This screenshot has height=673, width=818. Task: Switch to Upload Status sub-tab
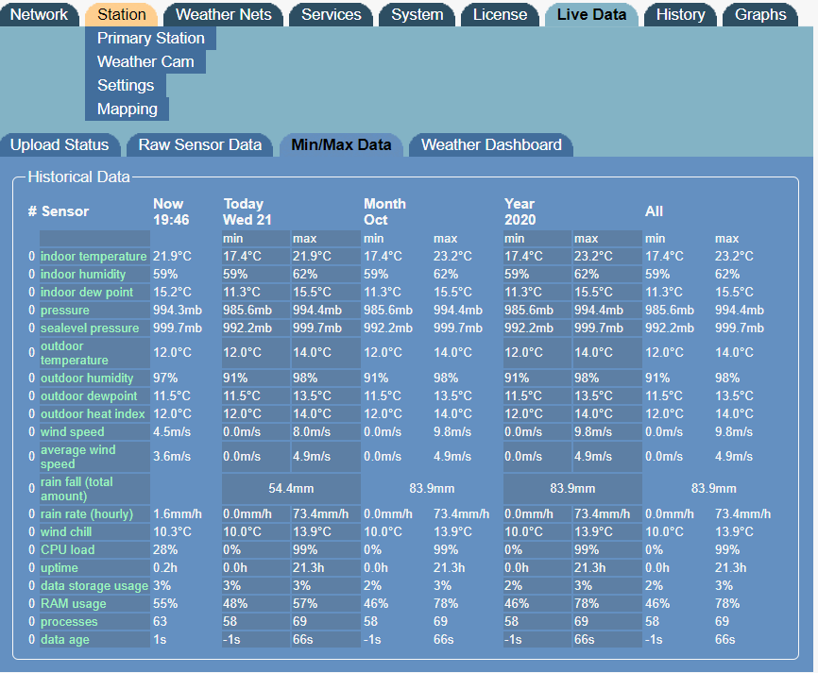click(x=60, y=144)
